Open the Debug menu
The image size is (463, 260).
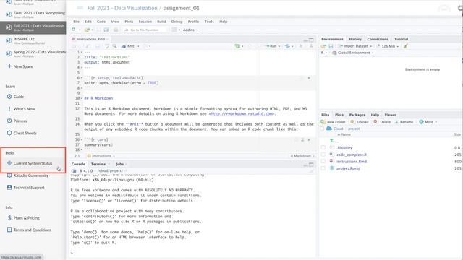(x=177, y=22)
